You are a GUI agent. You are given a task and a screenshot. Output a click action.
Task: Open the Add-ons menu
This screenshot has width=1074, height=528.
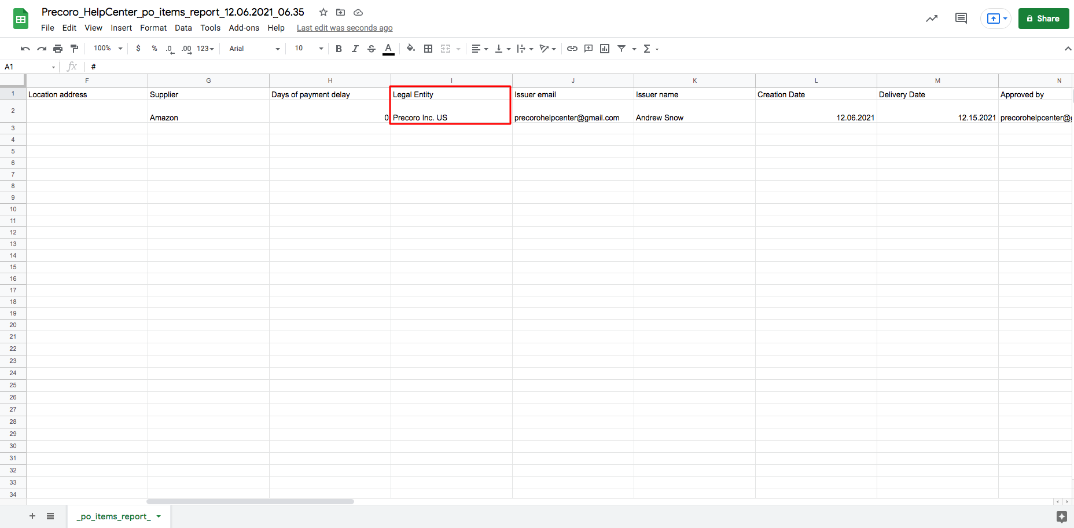244,28
